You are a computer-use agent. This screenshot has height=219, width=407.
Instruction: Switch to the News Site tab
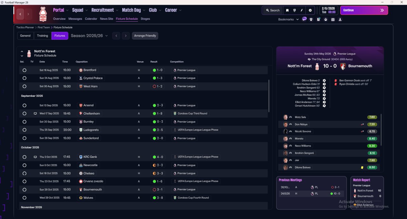click(107, 19)
